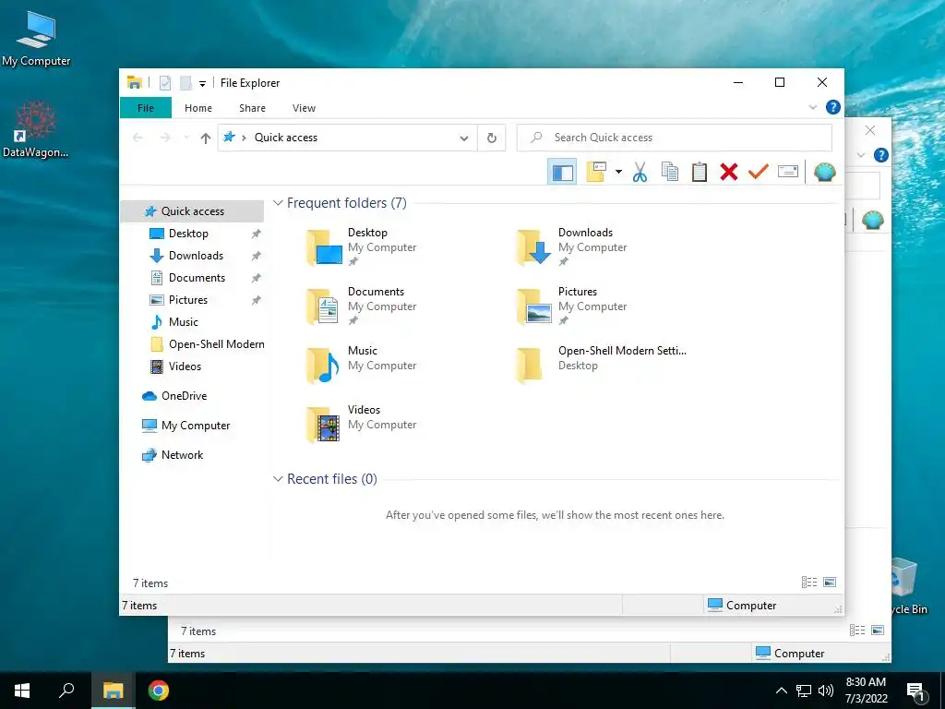Screen dimensions: 945x709
Task: Select Quick access in navigation pane
Action: coord(192,211)
